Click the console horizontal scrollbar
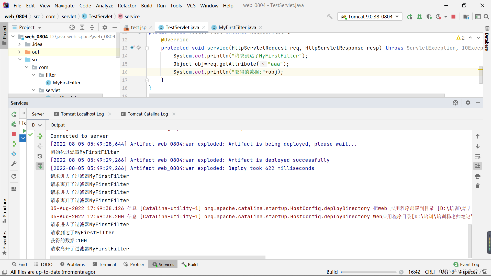 158,257
